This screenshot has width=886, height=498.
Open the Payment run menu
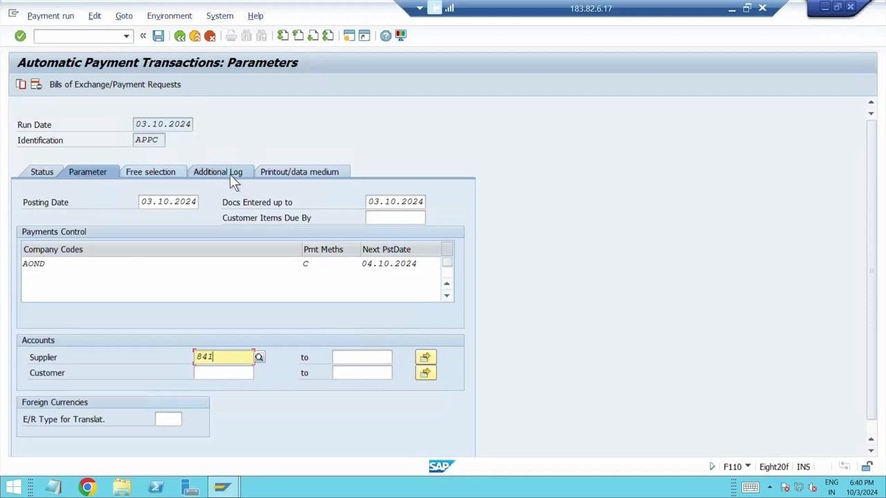click(51, 16)
